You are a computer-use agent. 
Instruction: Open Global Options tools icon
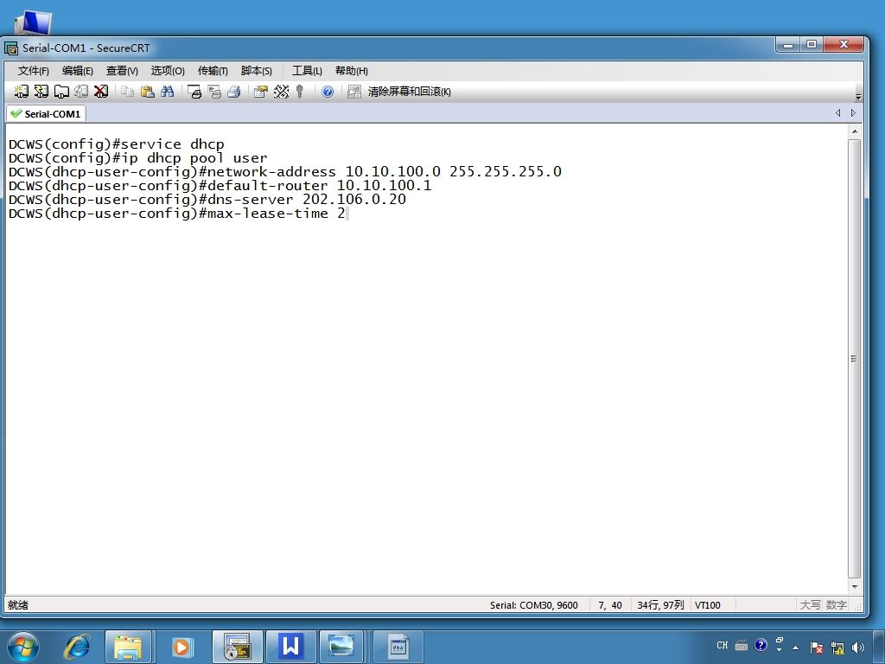[281, 92]
